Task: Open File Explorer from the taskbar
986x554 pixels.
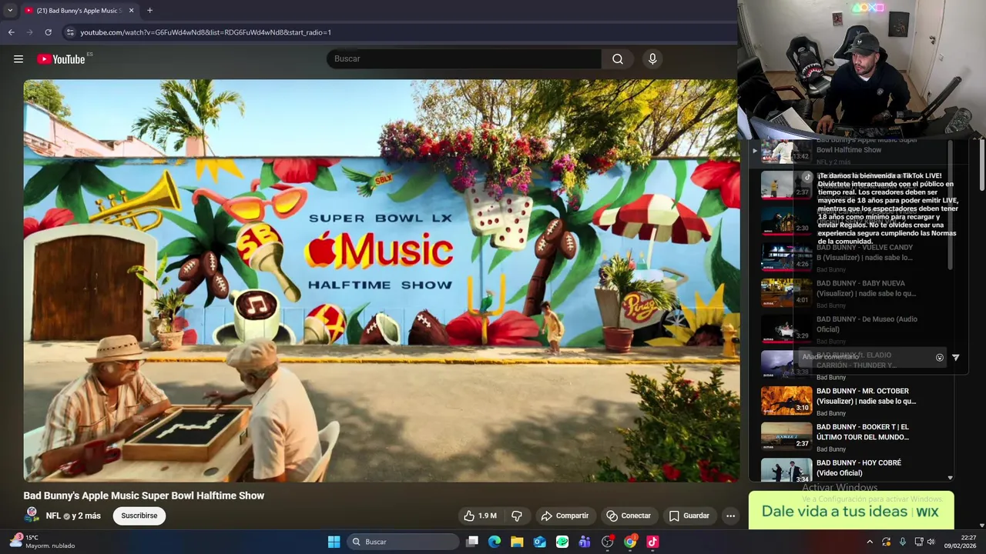Action: tap(517, 542)
